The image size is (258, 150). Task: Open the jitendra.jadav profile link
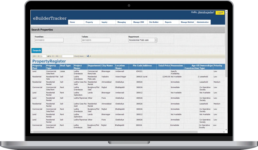tap(206, 12)
